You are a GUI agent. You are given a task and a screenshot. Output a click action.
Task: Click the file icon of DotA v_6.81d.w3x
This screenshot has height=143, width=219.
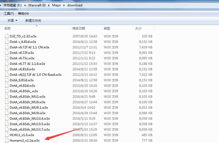(7, 42)
